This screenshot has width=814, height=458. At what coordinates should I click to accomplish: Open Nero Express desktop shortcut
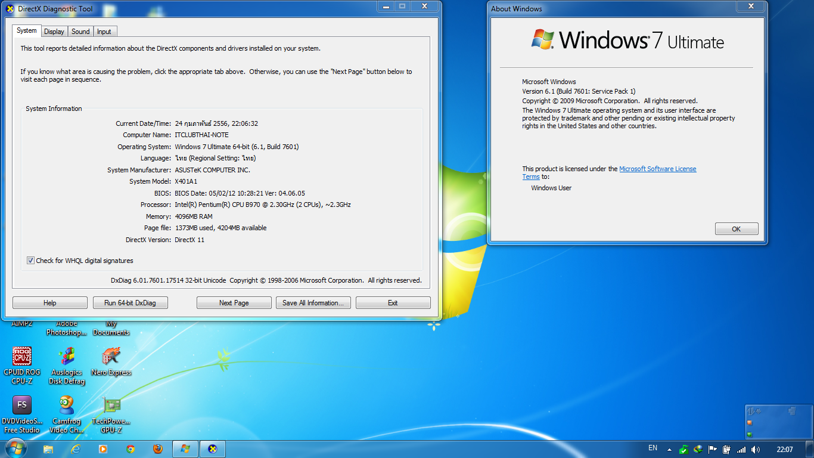click(111, 361)
